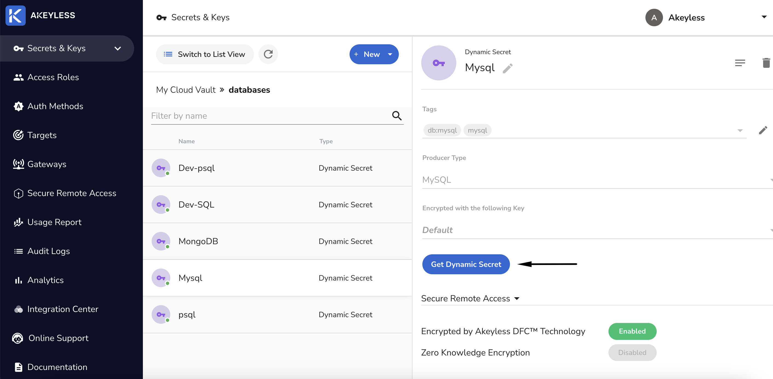This screenshot has height=379, width=773.
Task: Click the MongoDB key icon
Action: (x=161, y=241)
